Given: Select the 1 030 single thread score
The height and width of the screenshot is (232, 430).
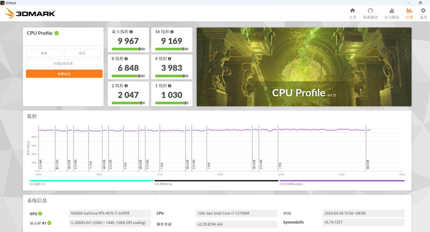Looking at the screenshot, I should tap(172, 95).
